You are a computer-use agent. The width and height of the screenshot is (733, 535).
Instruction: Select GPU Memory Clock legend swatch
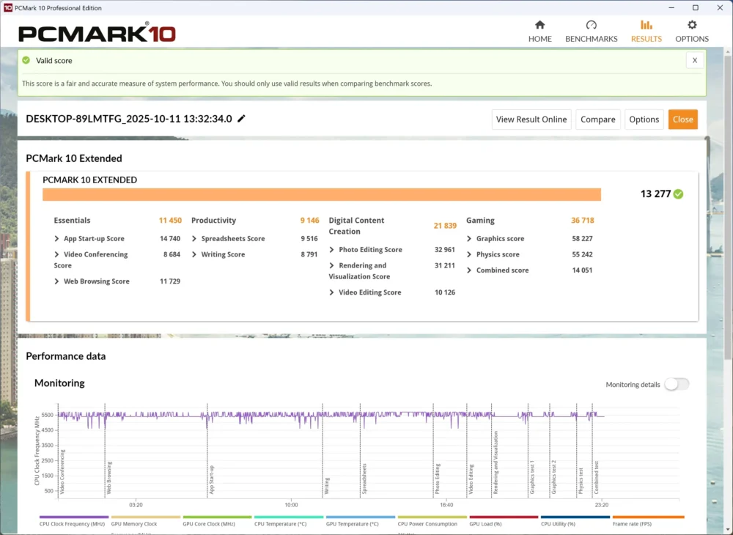pyautogui.click(x=145, y=517)
